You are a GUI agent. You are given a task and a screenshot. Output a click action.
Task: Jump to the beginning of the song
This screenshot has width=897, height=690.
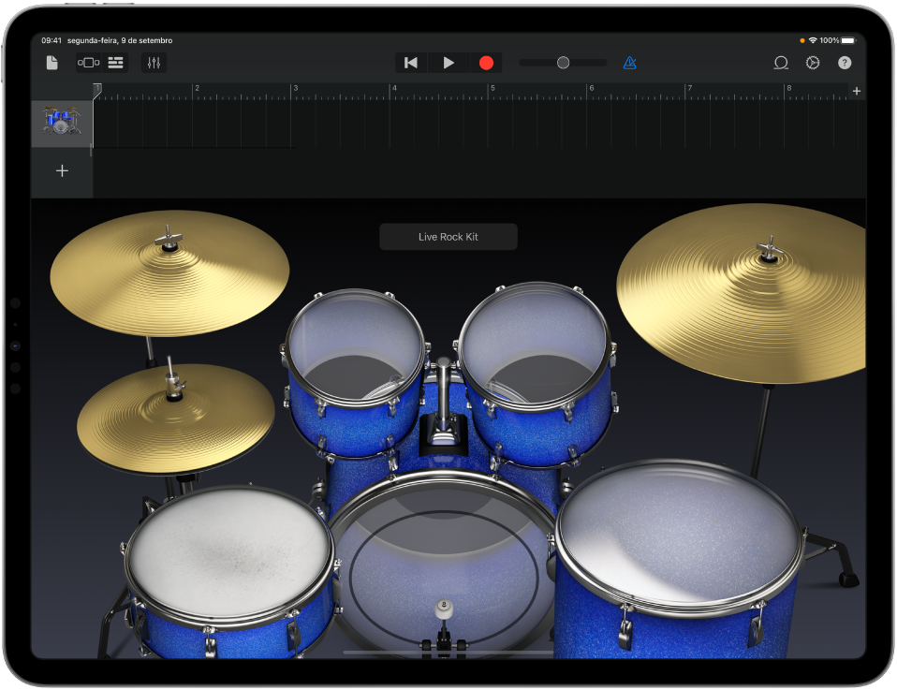(x=410, y=63)
